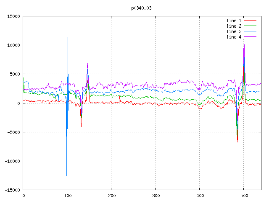Click the x-axis label 0

click(x=24, y=196)
